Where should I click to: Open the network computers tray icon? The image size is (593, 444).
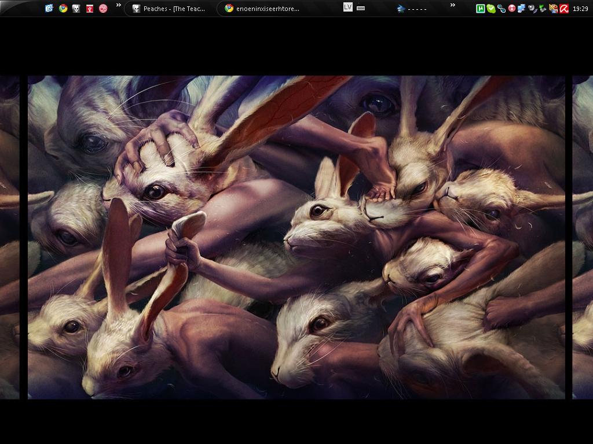(x=522, y=9)
